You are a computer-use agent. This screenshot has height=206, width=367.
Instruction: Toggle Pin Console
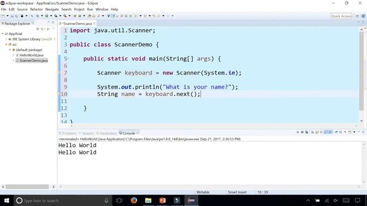point(336,132)
